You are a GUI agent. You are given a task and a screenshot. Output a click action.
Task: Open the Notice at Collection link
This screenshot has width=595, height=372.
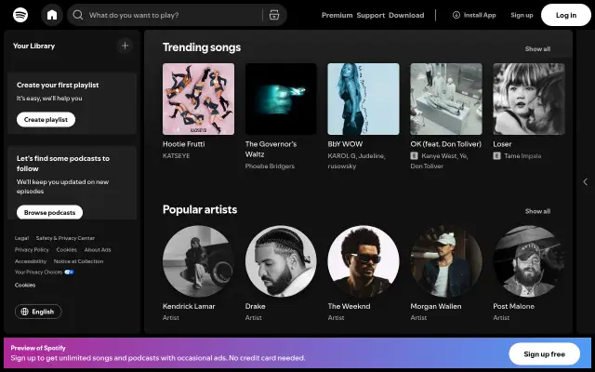(x=78, y=261)
